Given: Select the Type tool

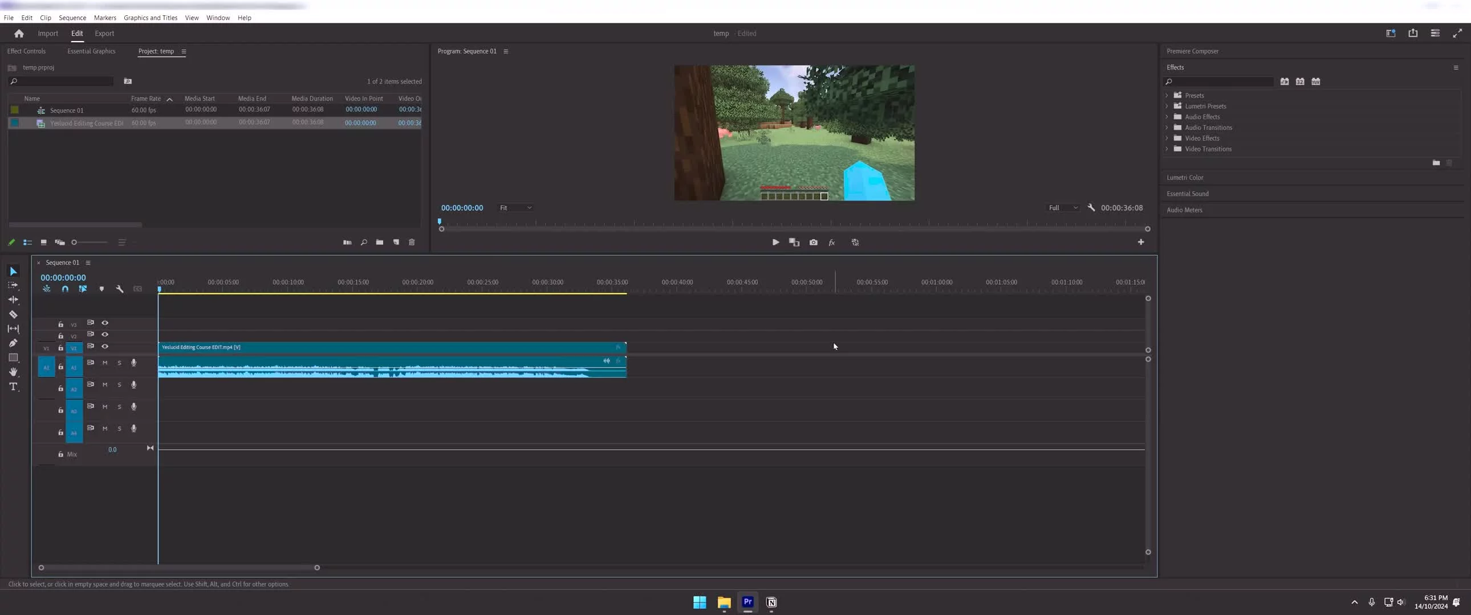Looking at the screenshot, I should (x=13, y=387).
